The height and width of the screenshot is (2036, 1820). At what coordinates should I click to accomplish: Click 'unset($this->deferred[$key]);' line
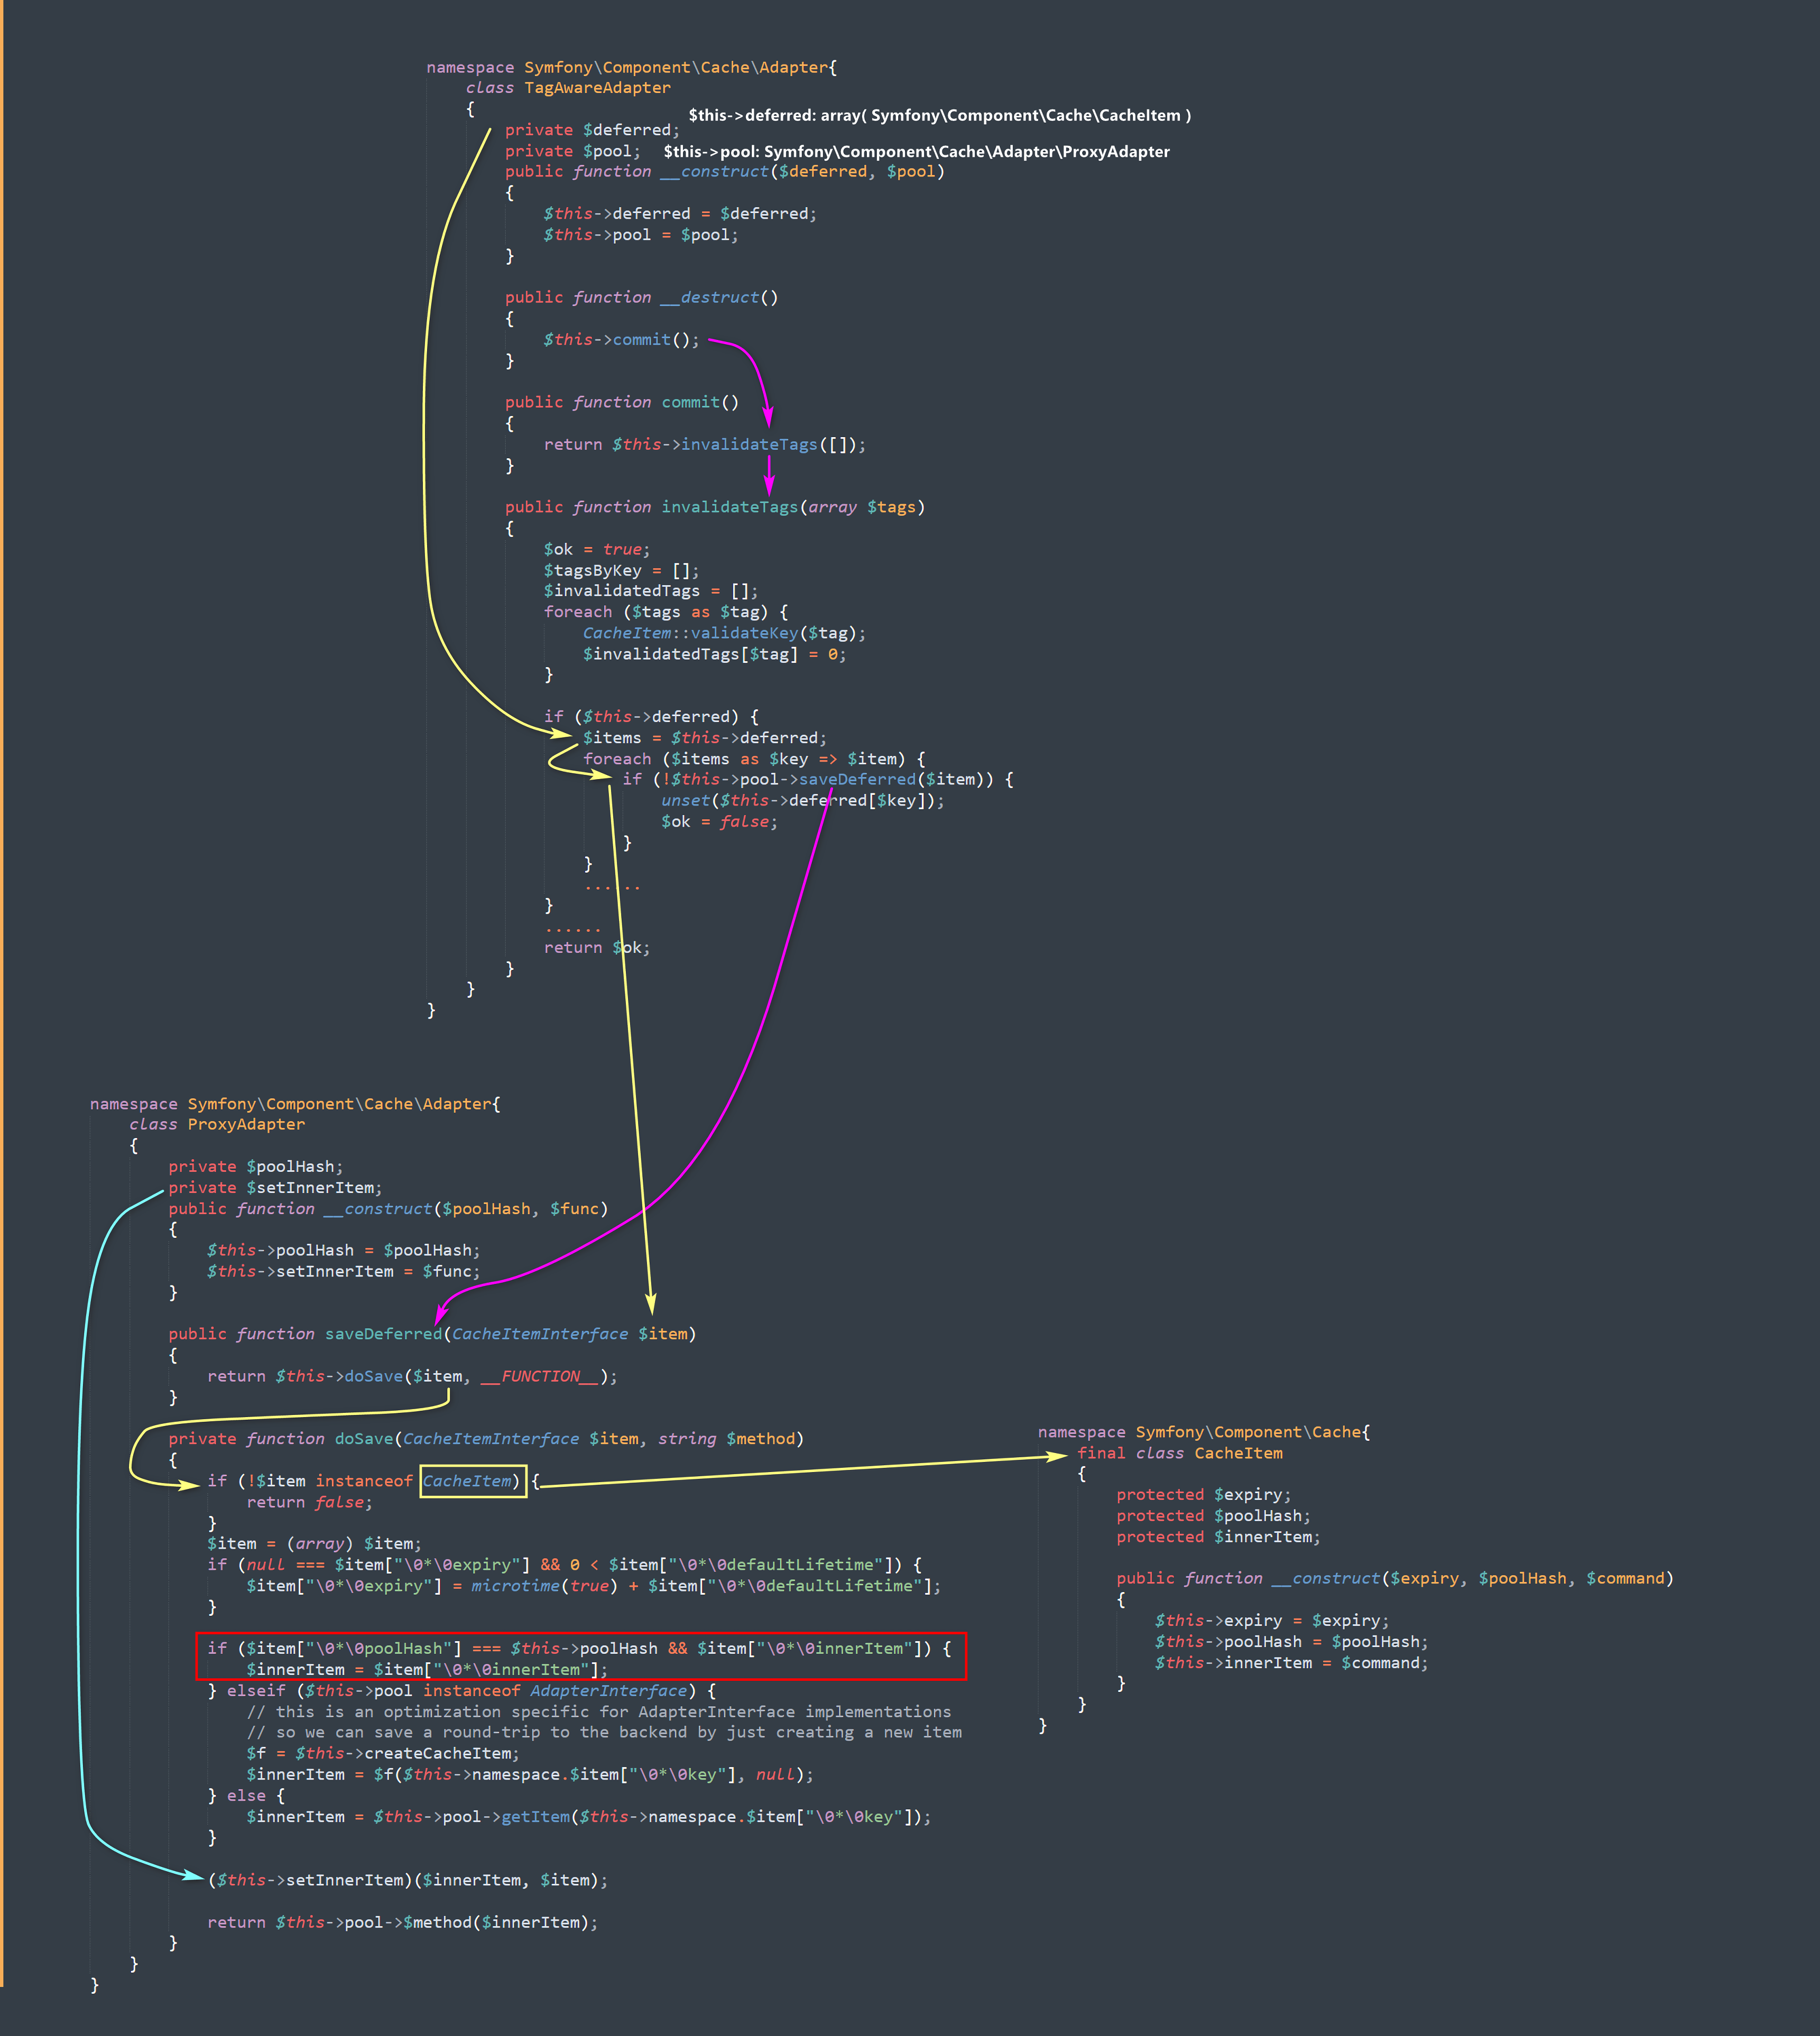[x=803, y=800]
